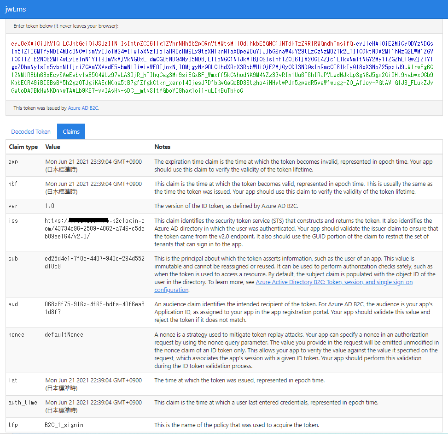Open the jwt.ms home logo
Screen dimensions: 448x434
click(16, 9)
